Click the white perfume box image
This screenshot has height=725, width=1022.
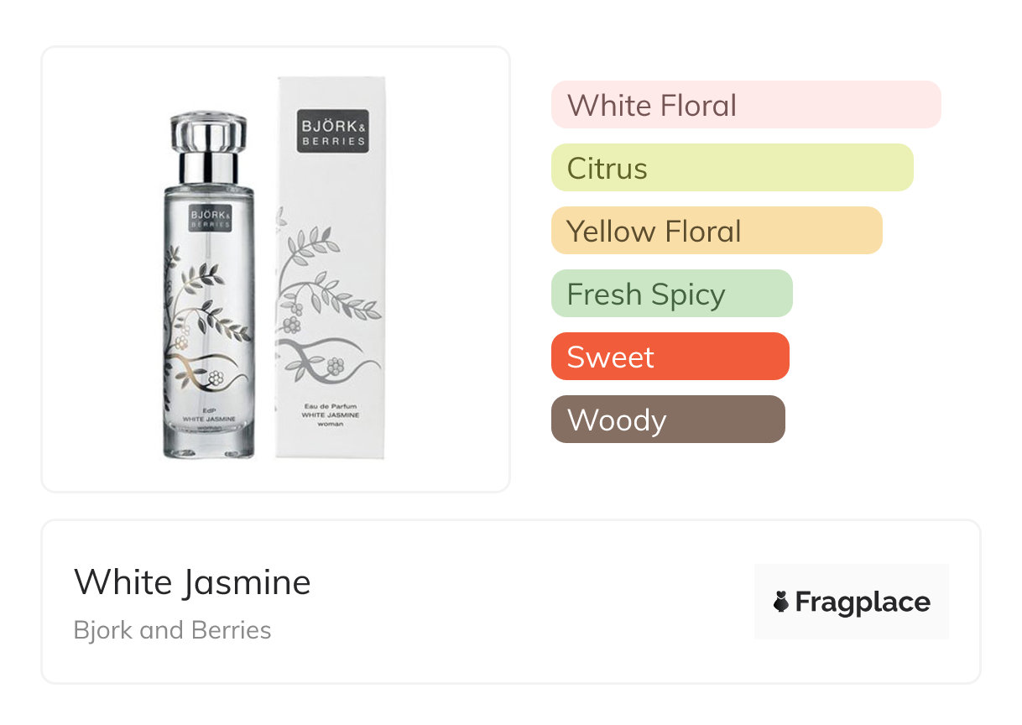331,277
